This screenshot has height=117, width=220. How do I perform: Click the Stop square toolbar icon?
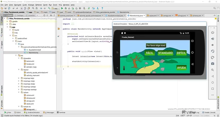coord(80,8)
